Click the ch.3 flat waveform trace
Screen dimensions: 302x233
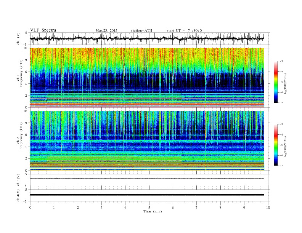point(147,179)
